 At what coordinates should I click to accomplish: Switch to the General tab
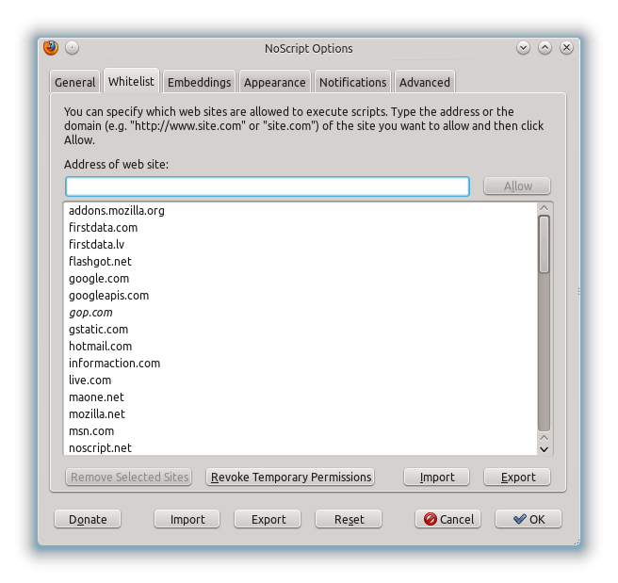click(74, 82)
